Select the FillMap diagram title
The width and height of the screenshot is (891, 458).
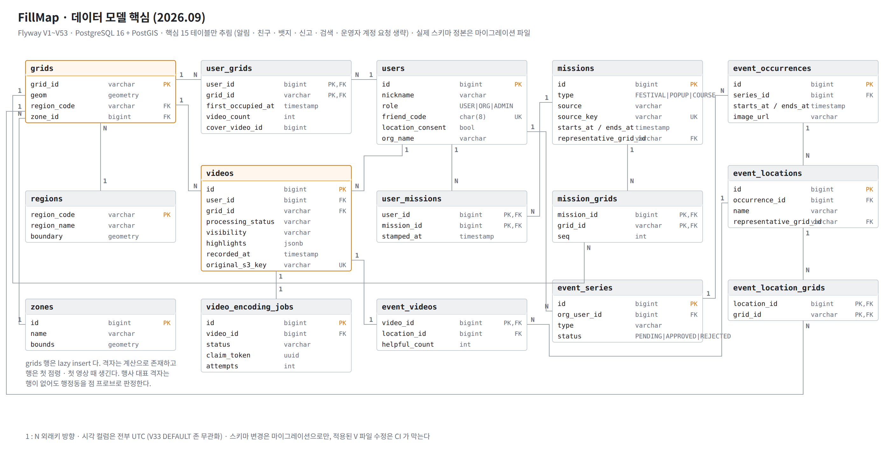111,17
